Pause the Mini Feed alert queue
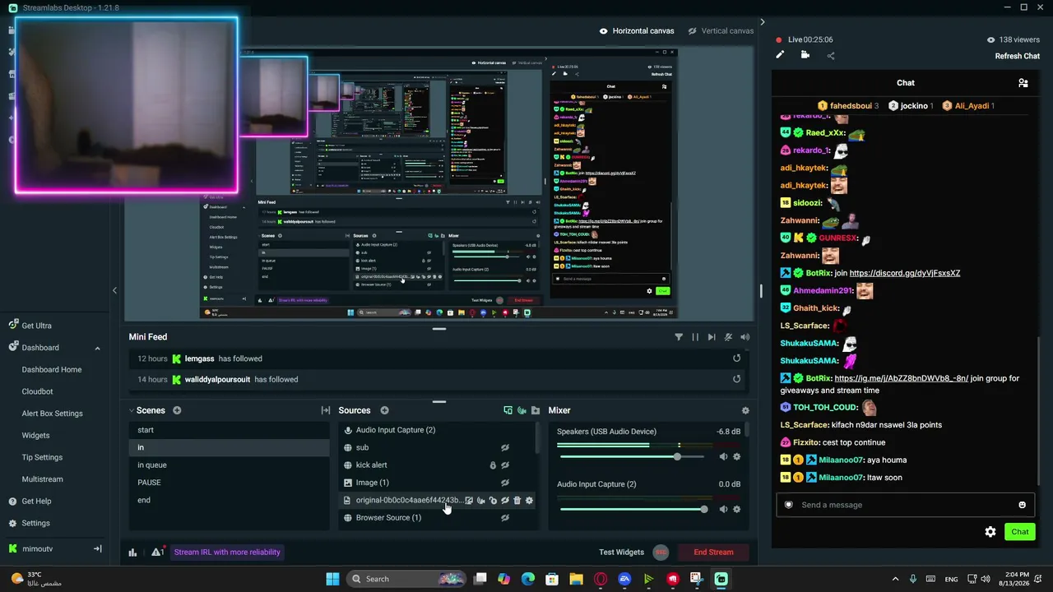Image resolution: width=1053 pixels, height=592 pixels. pyautogui.click(x=695, y=337)
